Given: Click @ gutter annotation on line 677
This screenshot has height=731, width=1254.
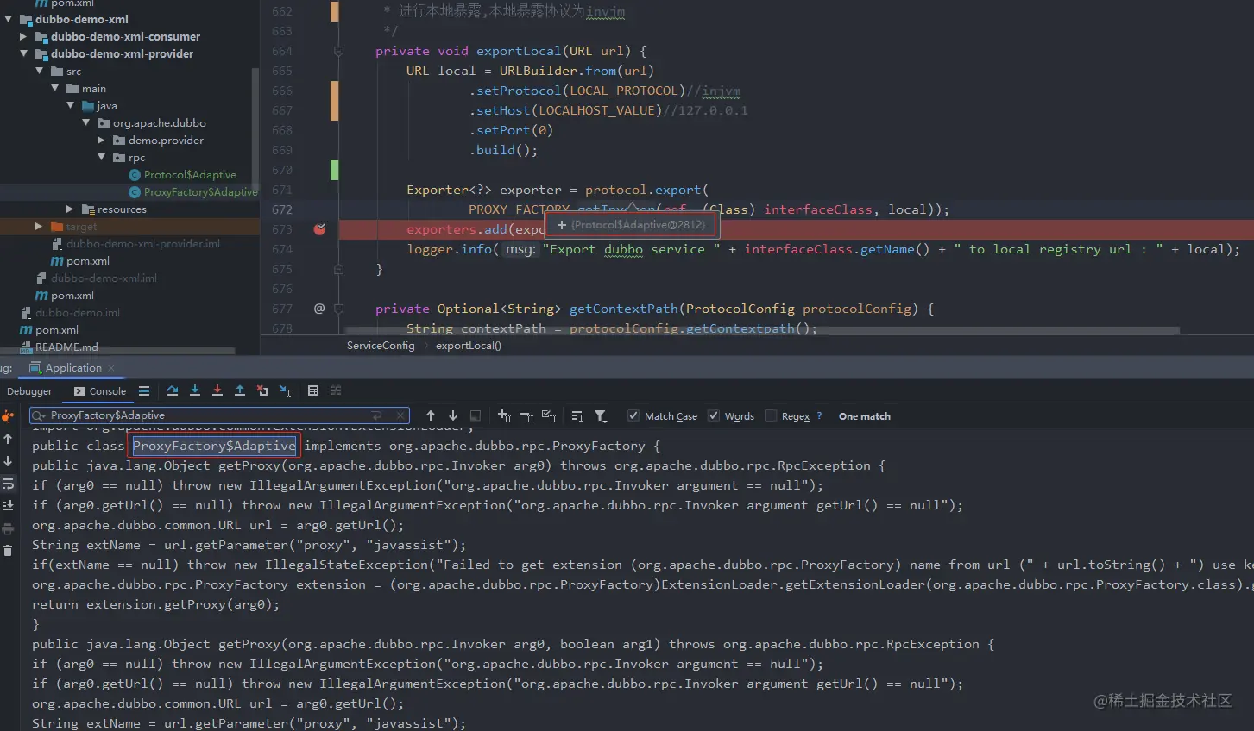Looking at the screenshot, I should pyautogui.click(x=319, y=309).
